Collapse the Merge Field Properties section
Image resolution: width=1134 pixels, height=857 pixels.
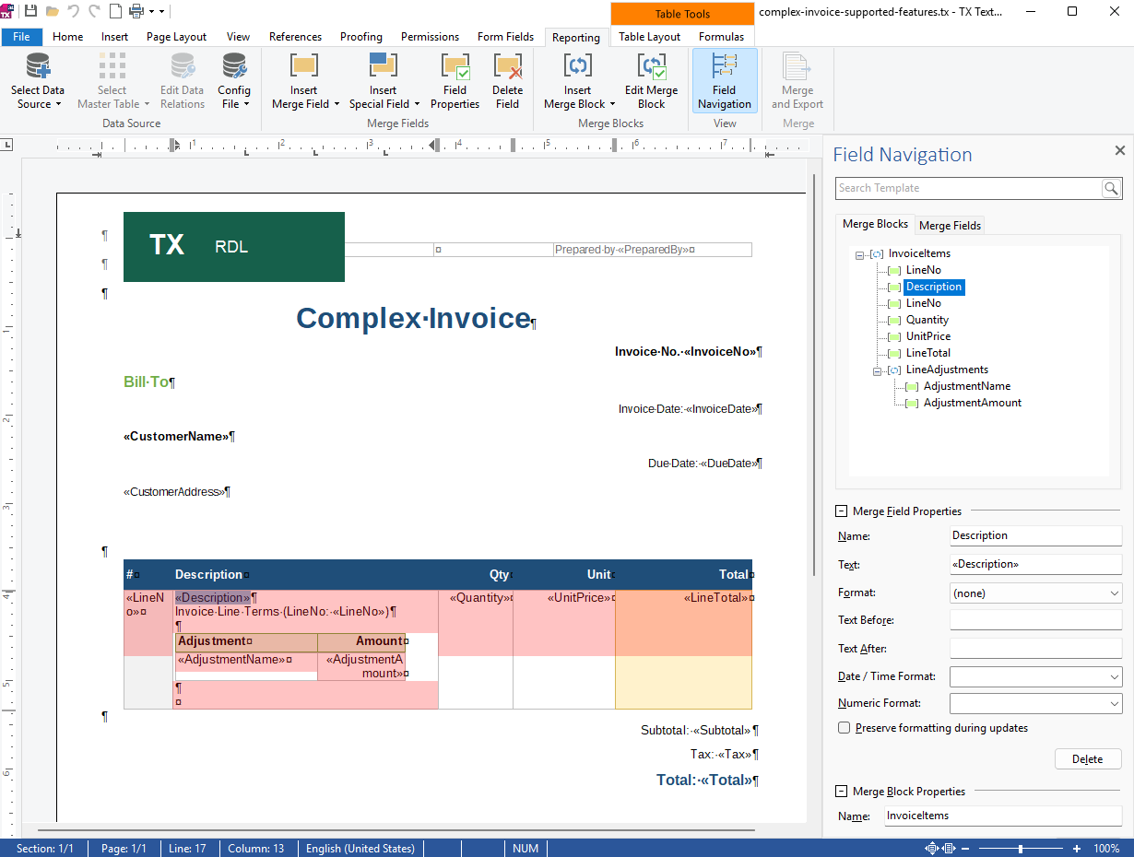(x=842, y=511)
